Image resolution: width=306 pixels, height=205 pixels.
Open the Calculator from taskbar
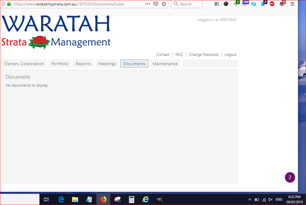click(132, 199)
